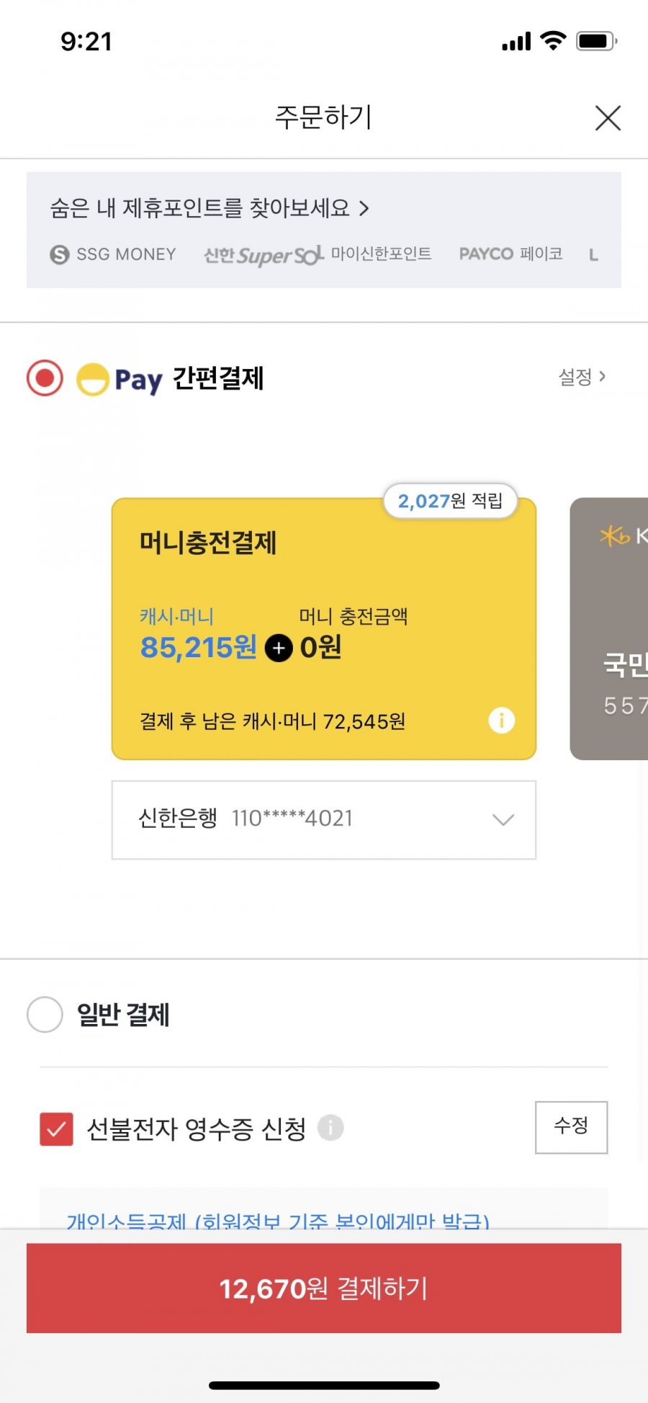Viewport: 648px width, 1403px height.
Task: Close the 주문하기 order page
Action: (608, 117)
